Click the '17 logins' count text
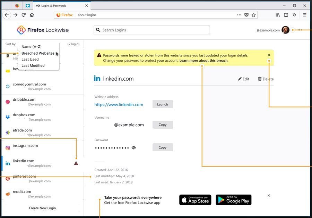This screenshot has width=312, height=218. (x=73, y=44)
